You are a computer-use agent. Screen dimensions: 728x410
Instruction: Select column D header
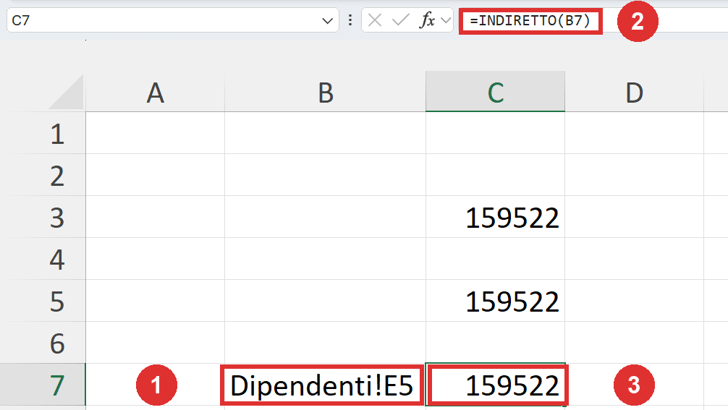click(x=634, y=93)
